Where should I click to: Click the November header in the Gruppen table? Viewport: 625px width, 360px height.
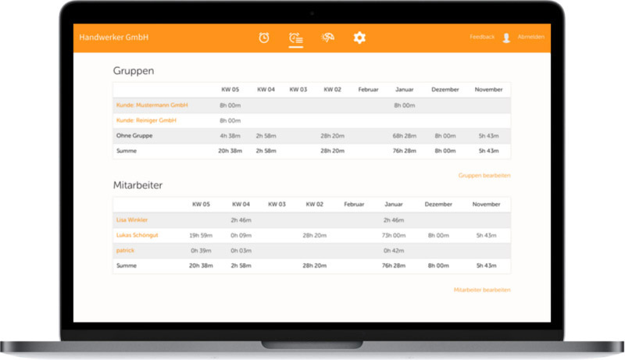pos(488,89)
